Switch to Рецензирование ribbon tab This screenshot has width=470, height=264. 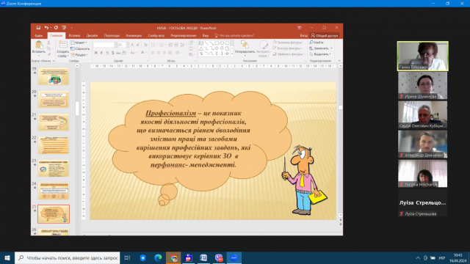(x=184, y=36)
